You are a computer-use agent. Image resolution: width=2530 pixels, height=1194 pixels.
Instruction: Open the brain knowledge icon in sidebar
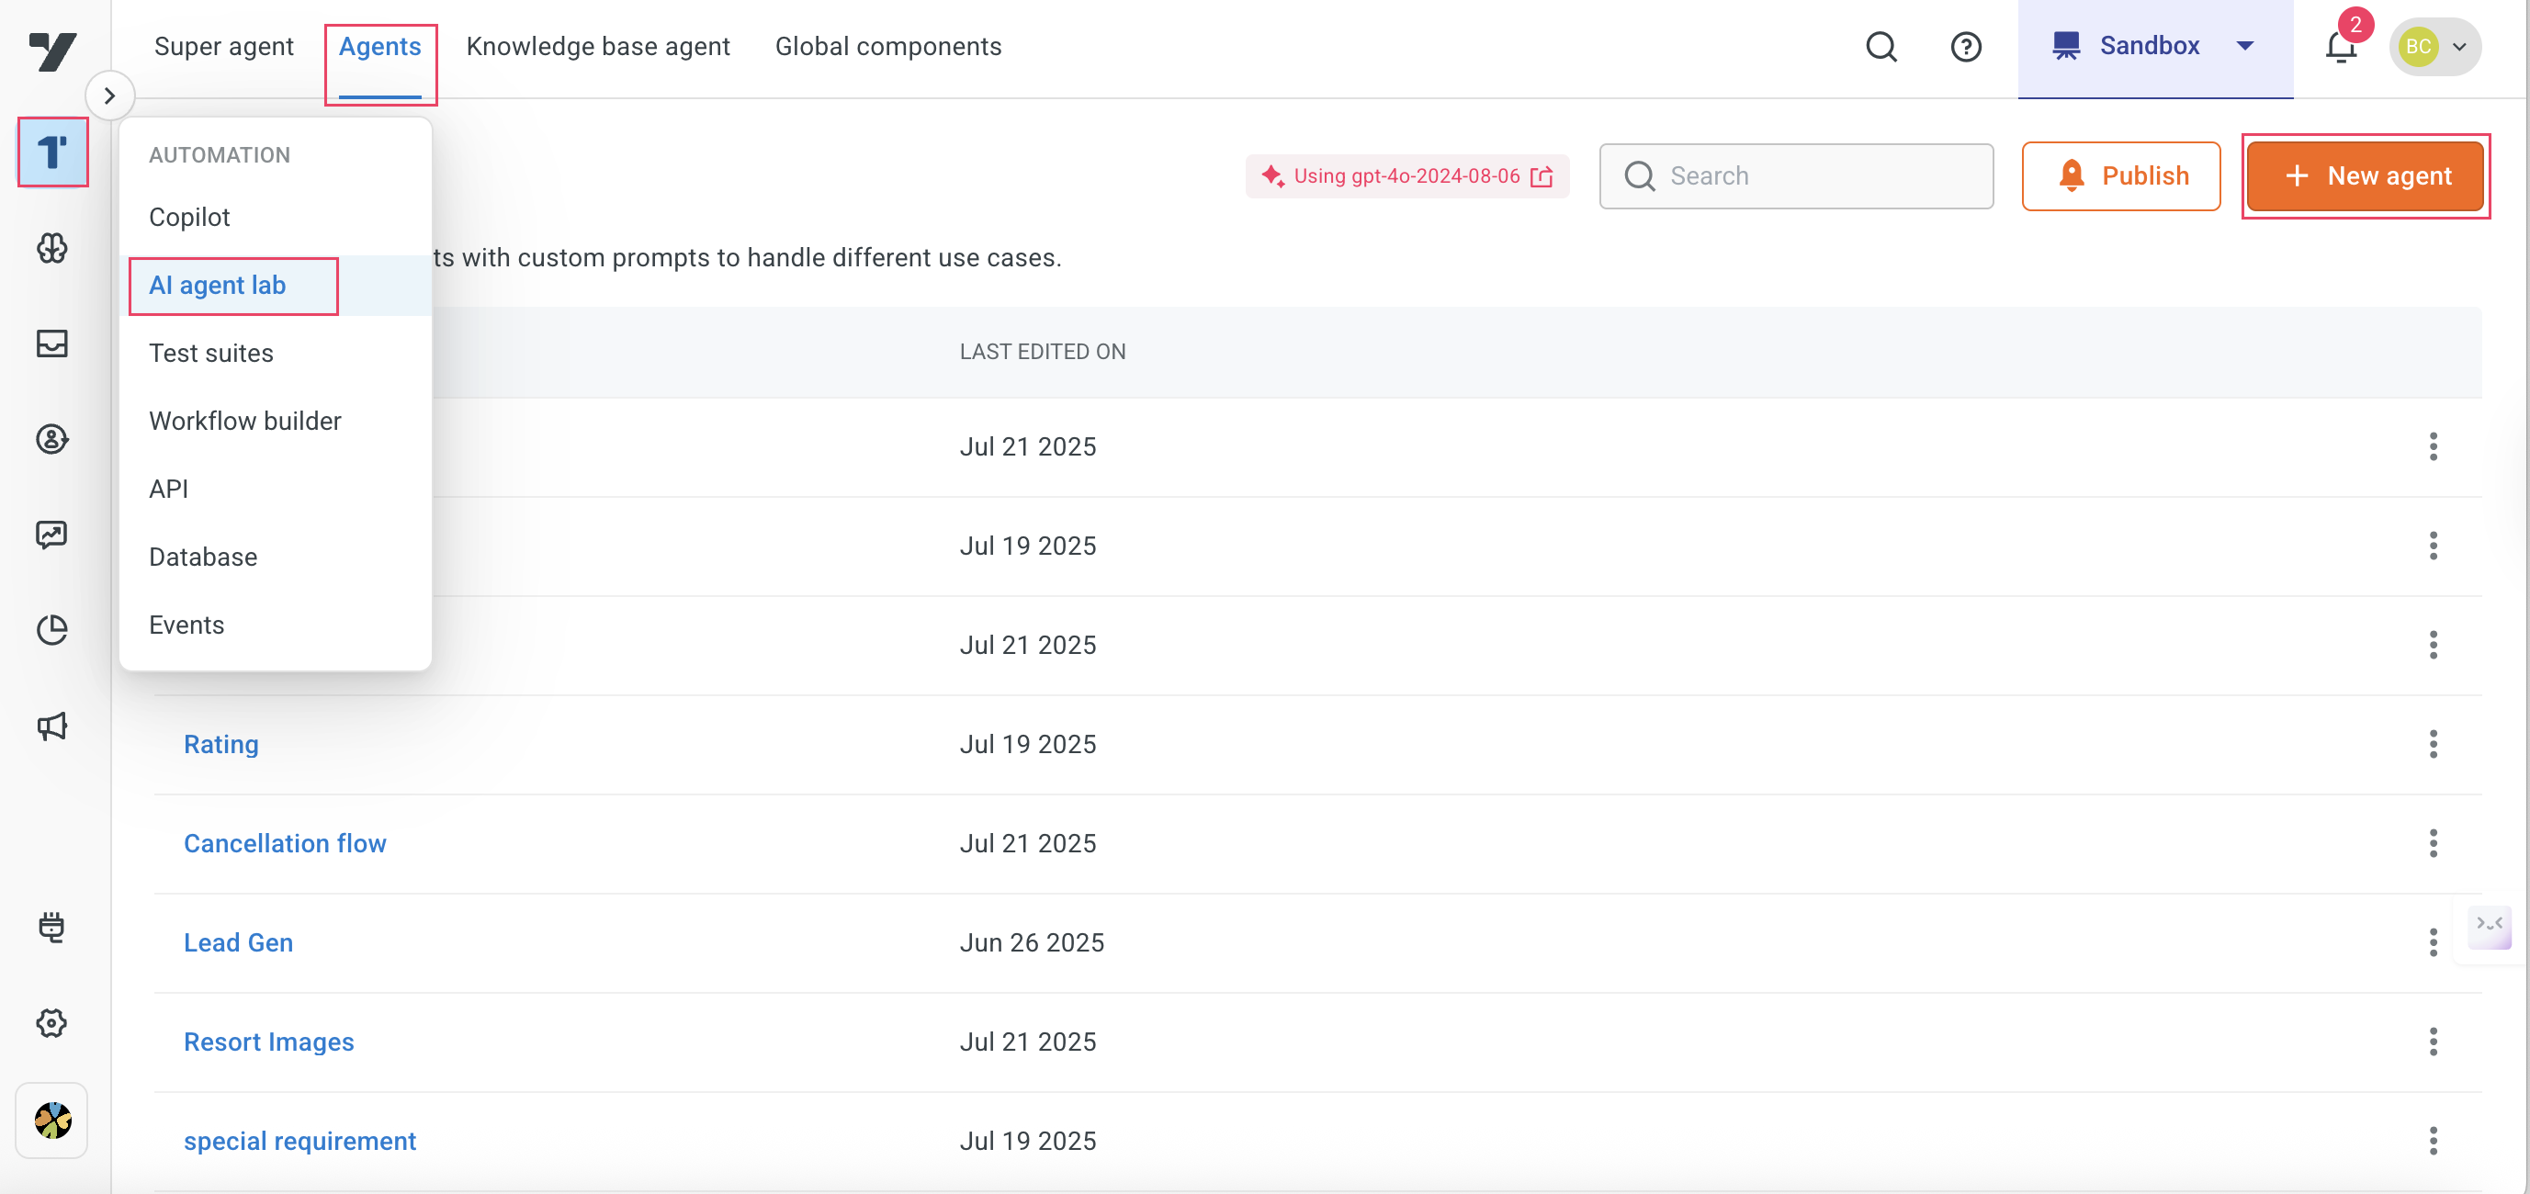pos(52,247)
